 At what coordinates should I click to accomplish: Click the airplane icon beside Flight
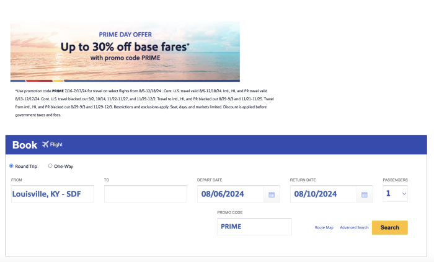[x=45, y=145]
